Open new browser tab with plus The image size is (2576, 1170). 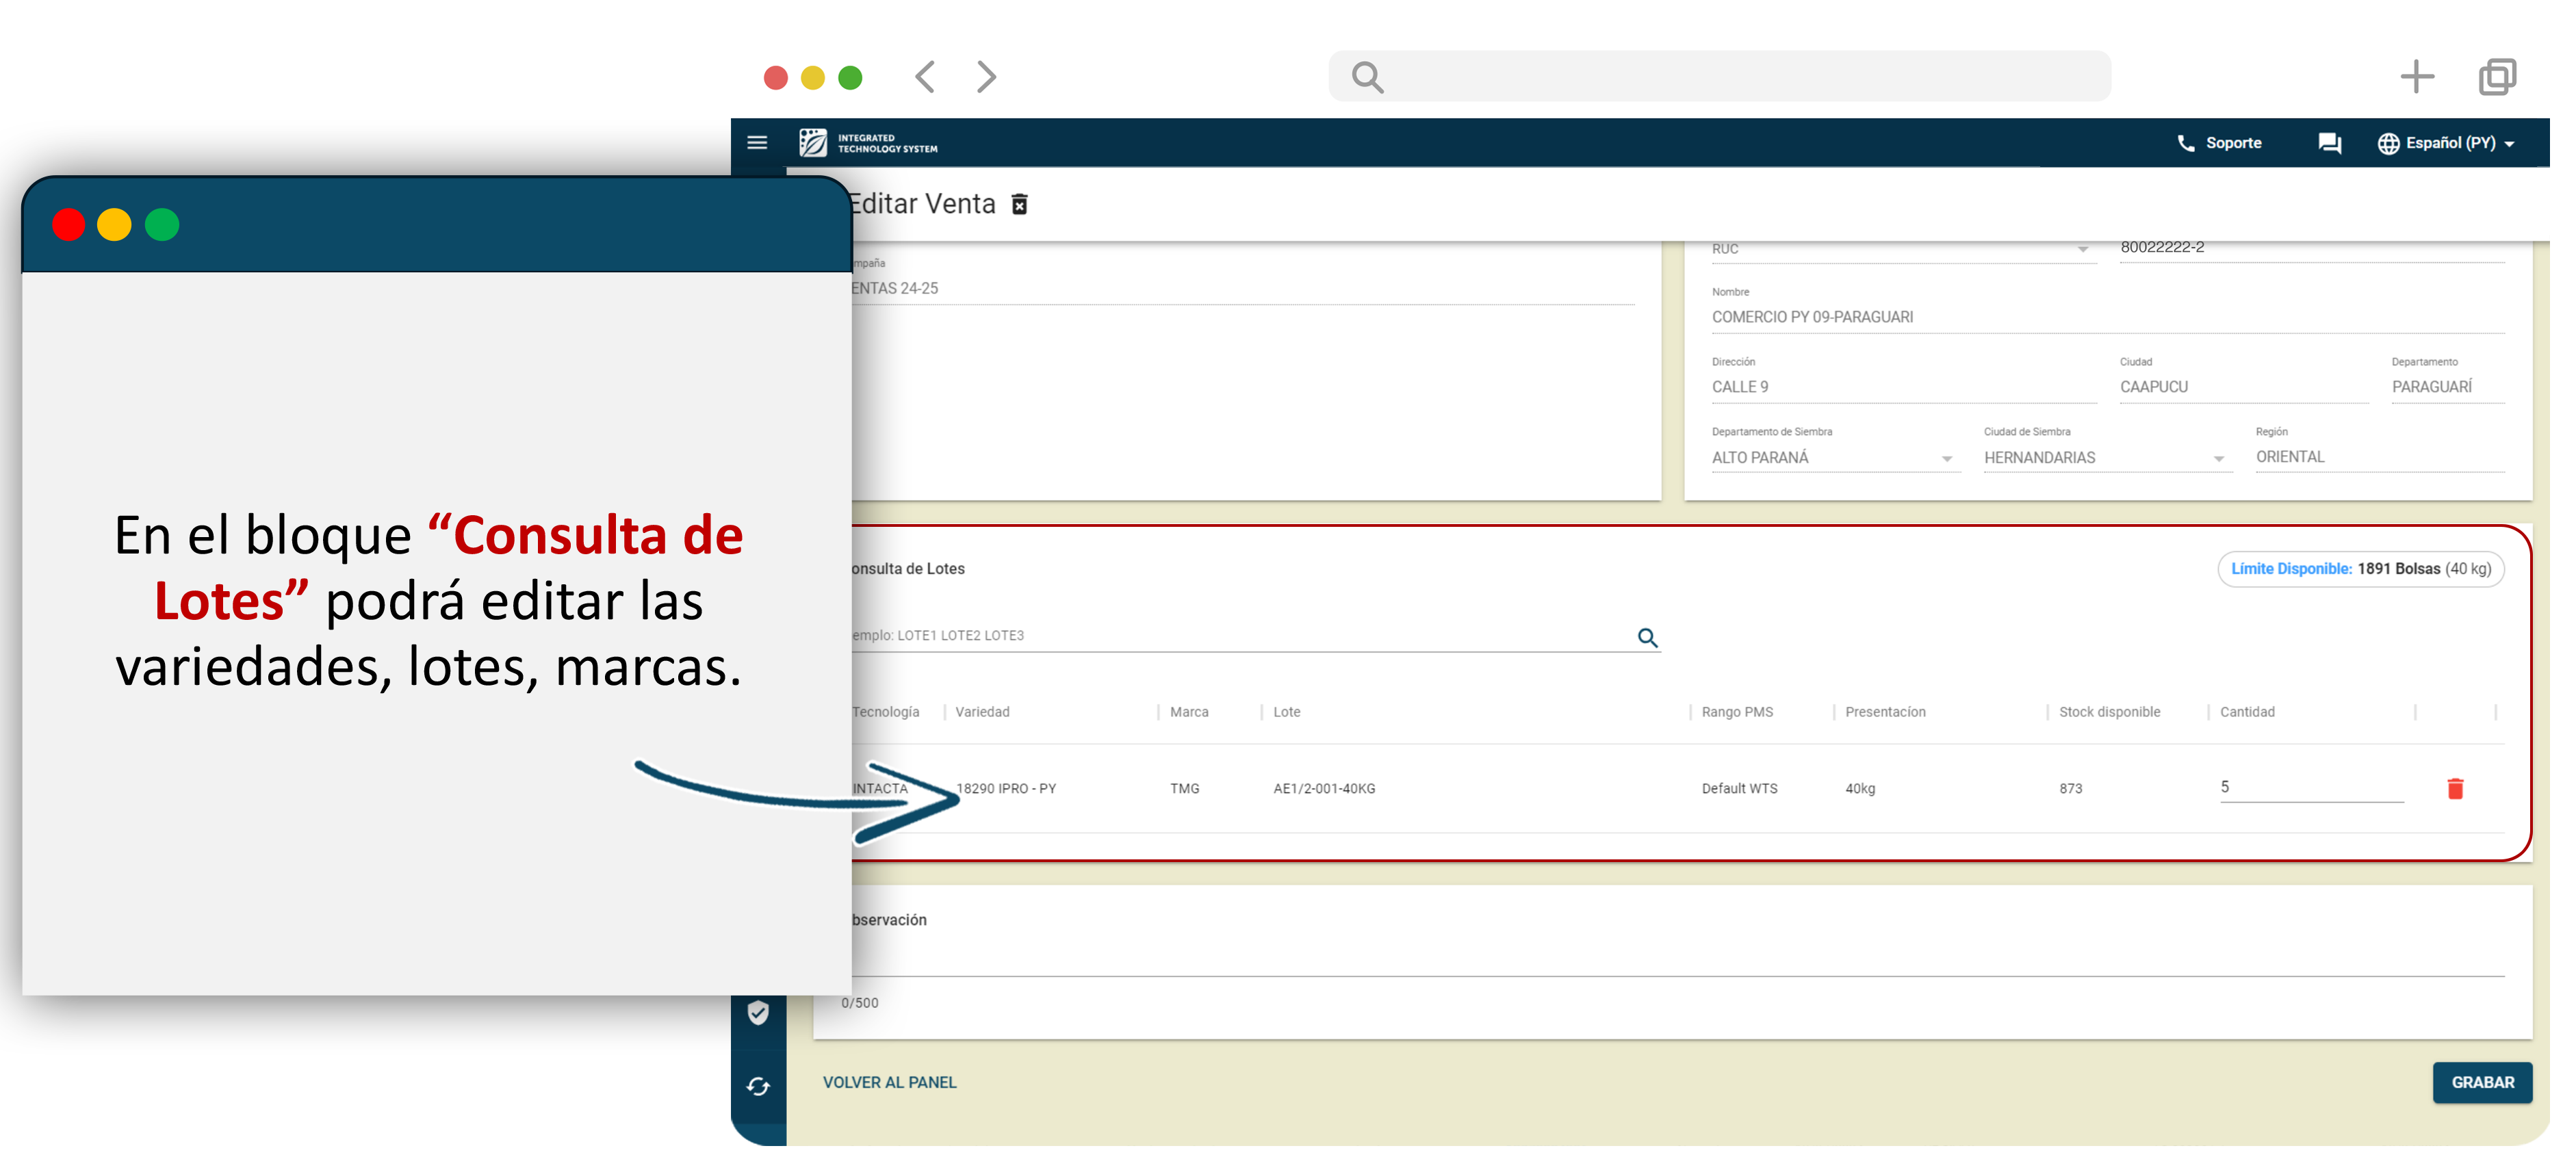tap(2417, 77)
